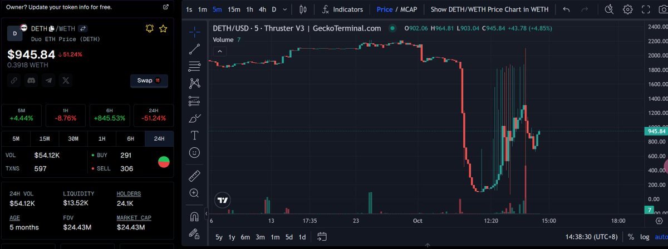Viewport: 668px width, 249px height.
Task: Open the Fibonacci retracement tool group
Action: (x=194, y=66)
